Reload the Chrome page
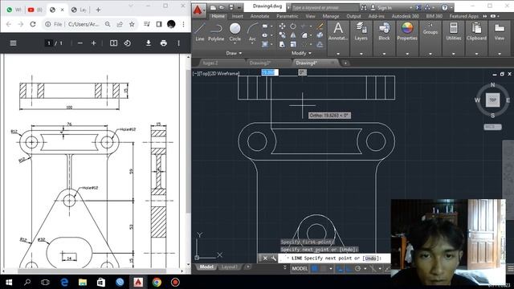Screen dimensions: 514x289 (x=33, y=24)
